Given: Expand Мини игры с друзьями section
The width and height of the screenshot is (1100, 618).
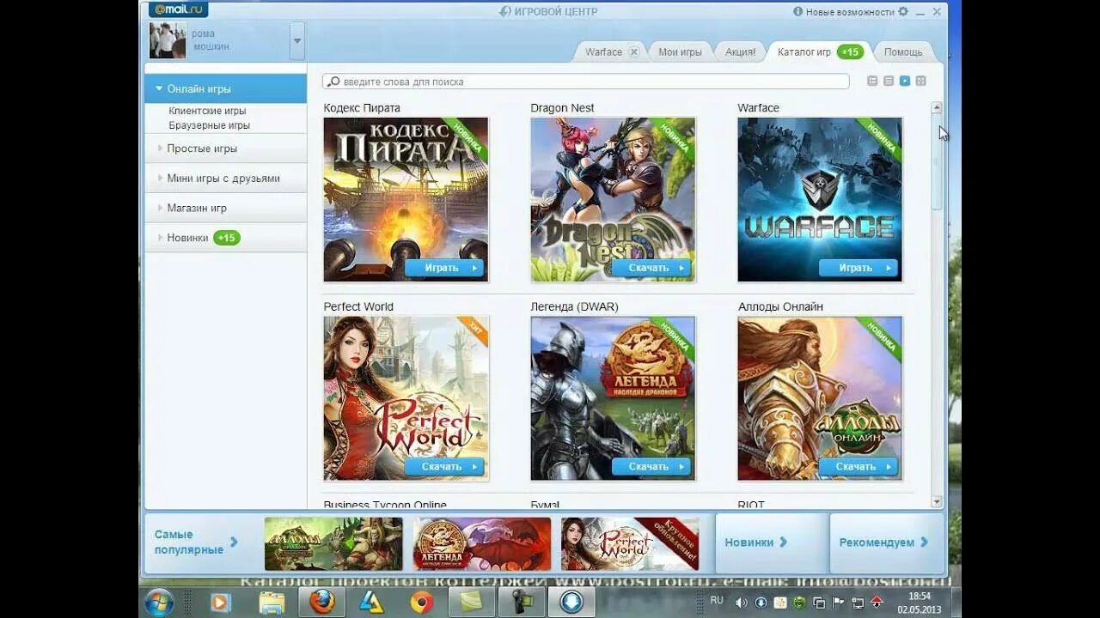Looking at the screenshot, I should [225, 178].
